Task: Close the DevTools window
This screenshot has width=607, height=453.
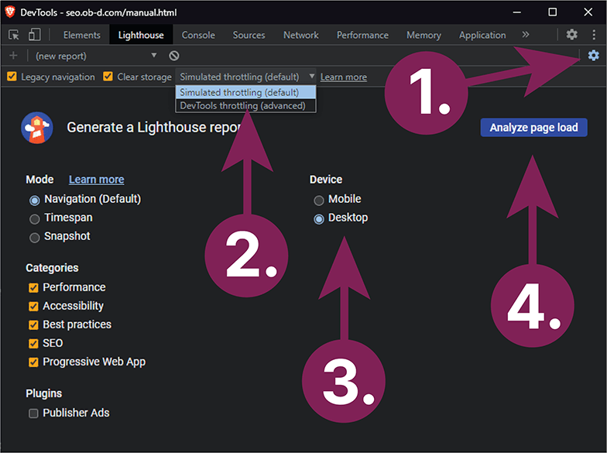Action: (x=588, y=12)
